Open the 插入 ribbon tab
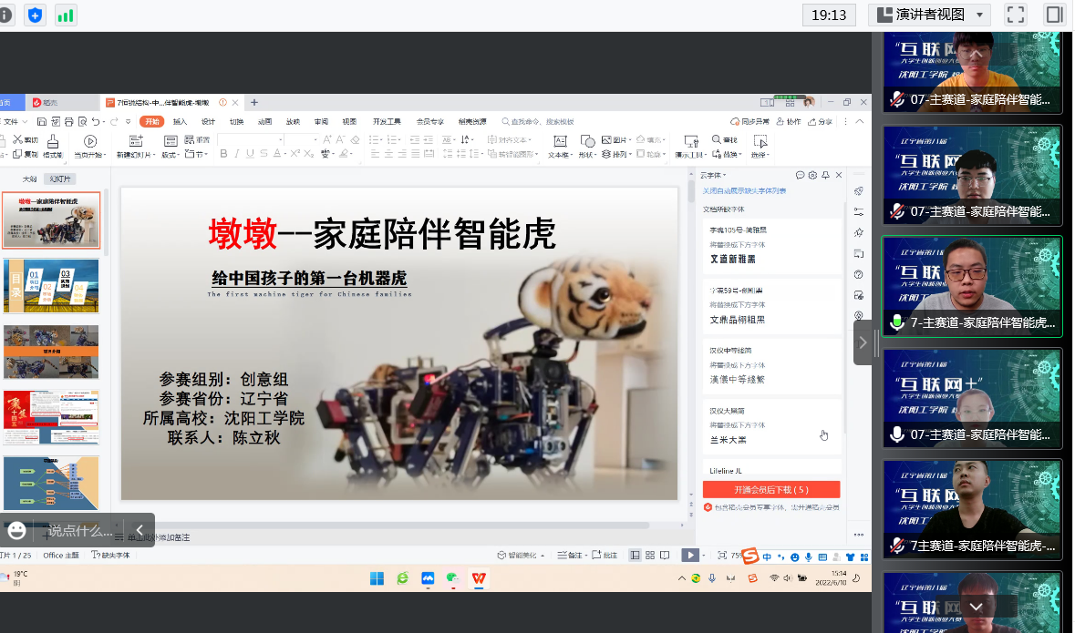The height and width of the screenshot is (633, 1075). tap(180, 121)
